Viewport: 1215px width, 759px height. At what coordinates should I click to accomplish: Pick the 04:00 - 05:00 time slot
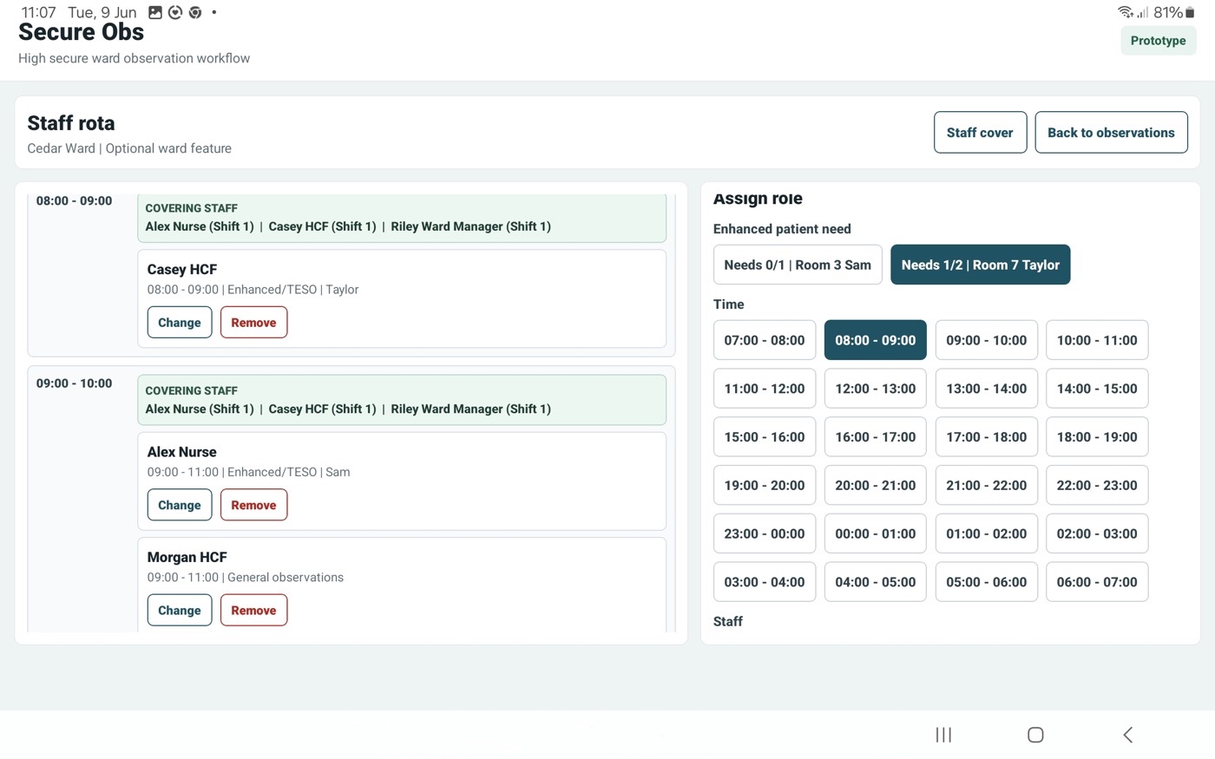click(x=875, y=582)
